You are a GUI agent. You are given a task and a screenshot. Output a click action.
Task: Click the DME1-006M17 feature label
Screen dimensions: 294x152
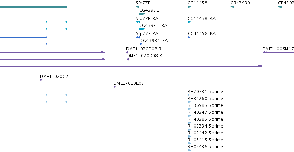click(278, 49)
